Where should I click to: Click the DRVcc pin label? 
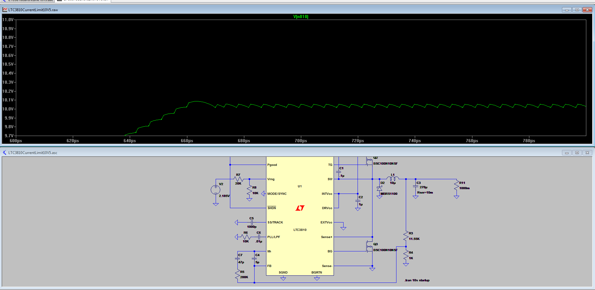click(327, 208)
